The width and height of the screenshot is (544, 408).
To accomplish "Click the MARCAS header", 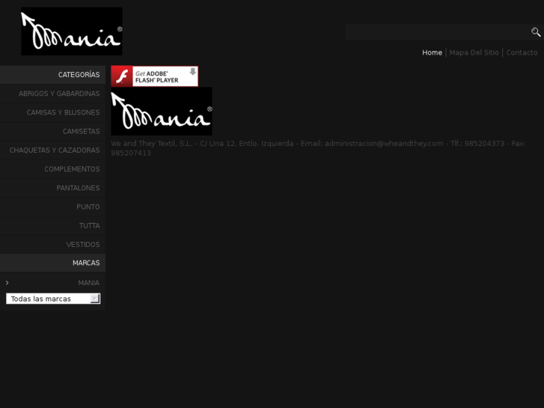I will [52, 263].
